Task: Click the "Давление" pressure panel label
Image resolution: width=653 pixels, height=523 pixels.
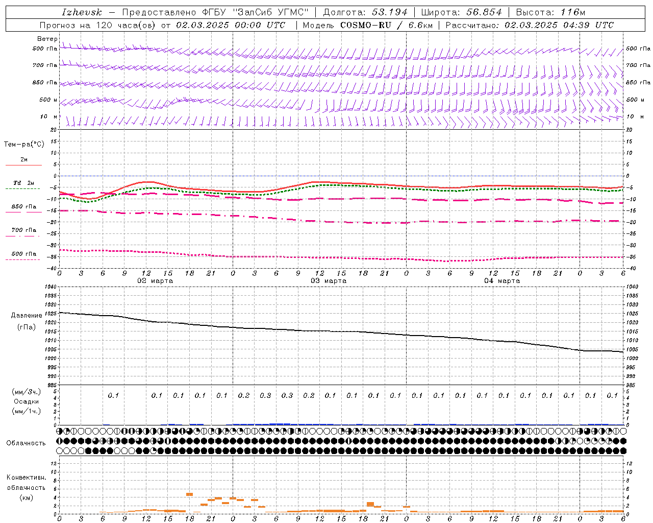Action: coord(27,316)
